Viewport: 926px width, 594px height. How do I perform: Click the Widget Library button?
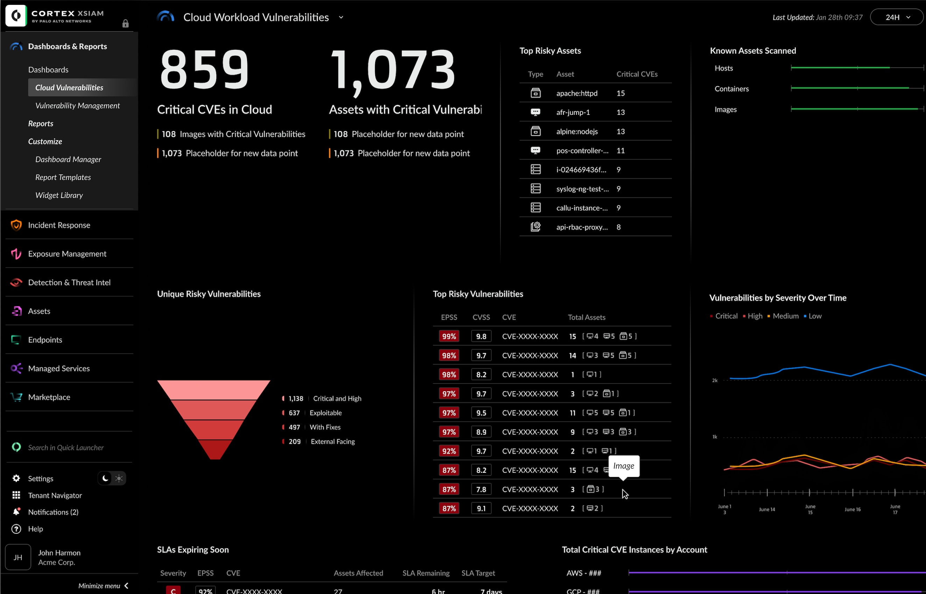59,195
